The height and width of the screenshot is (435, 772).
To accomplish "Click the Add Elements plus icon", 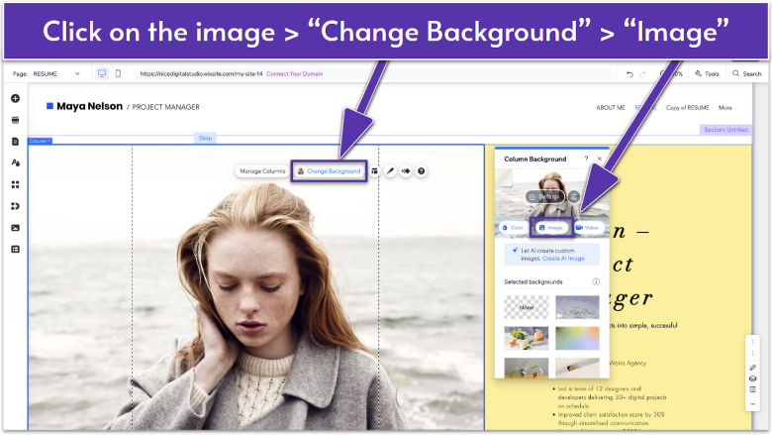I will click(x=15, y=98).
